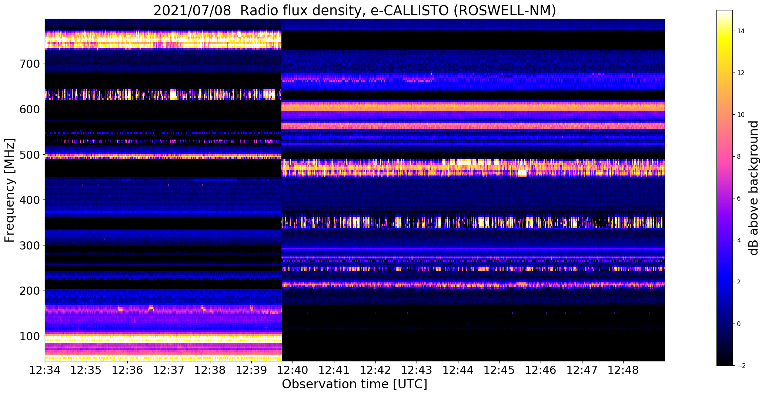Click the colorbar tick label 14
765x395 pixels.
[741, 31]
